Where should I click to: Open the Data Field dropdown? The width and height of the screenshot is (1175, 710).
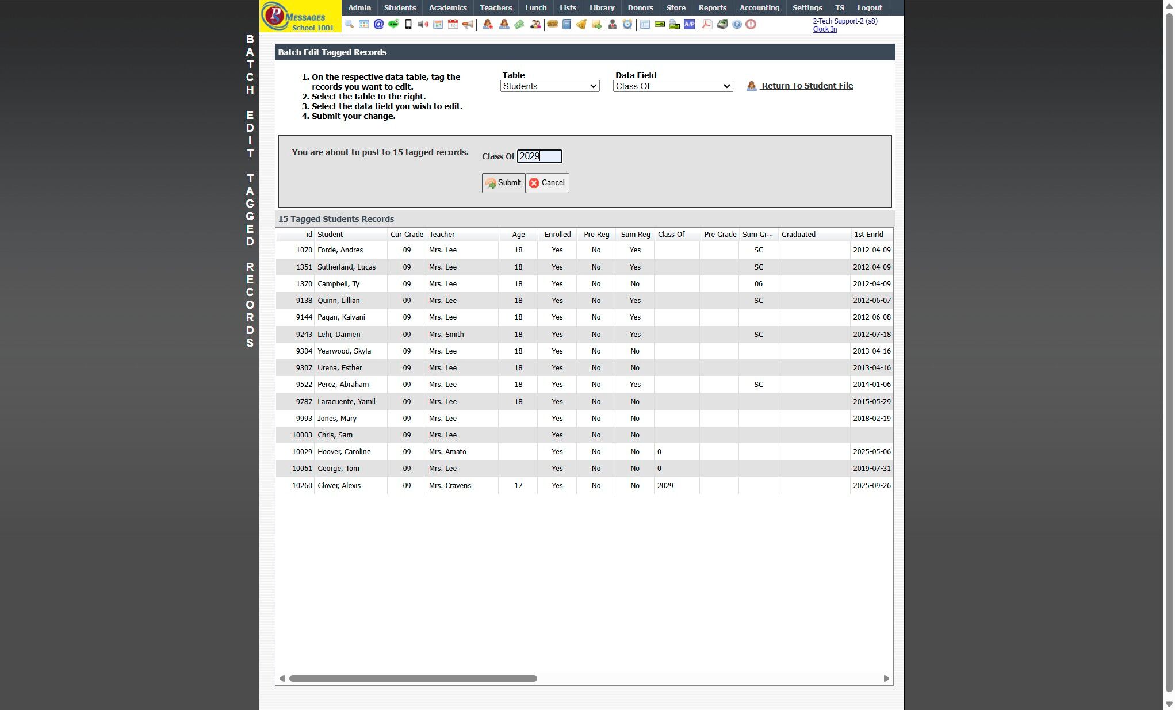pyautogui.click(x=672, y=86)
